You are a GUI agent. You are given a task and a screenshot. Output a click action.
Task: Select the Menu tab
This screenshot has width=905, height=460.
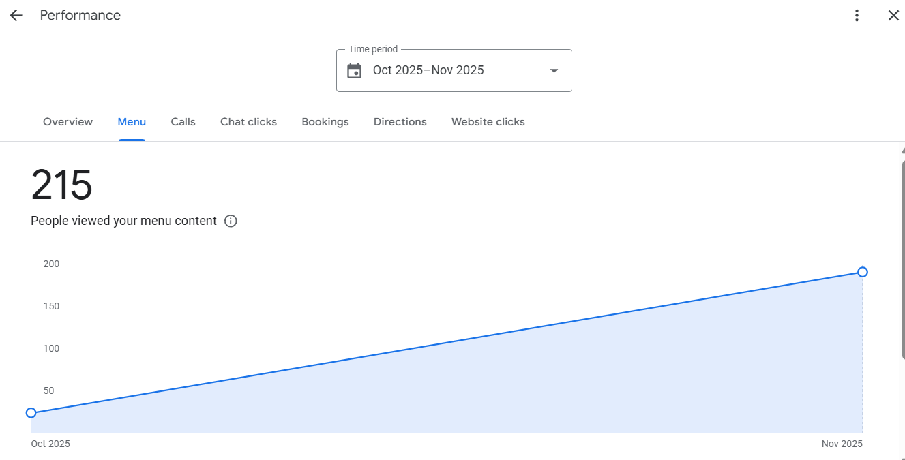coord(132,122)
